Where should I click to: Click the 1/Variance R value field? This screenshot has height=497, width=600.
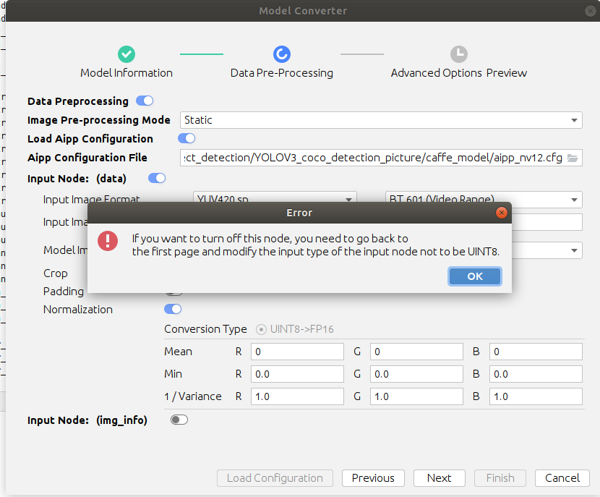[297, 396]
